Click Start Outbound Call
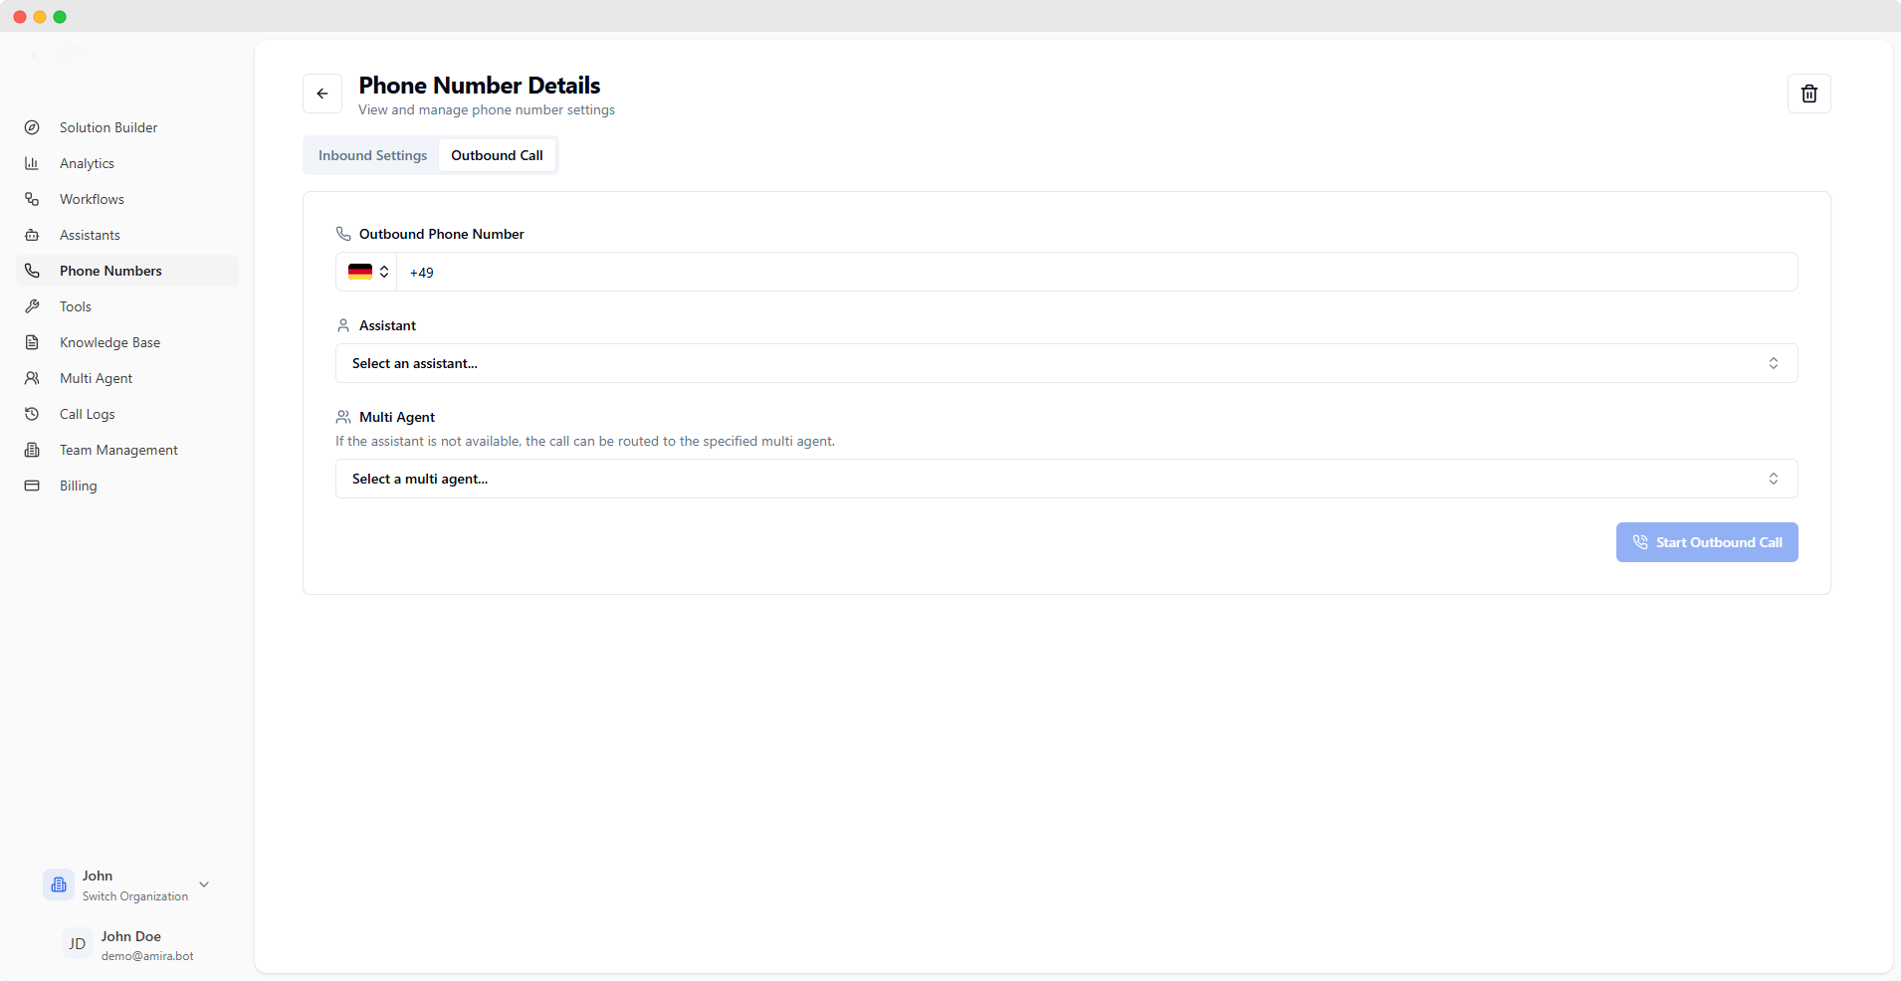This screenshot has width=1901, height=981. [x=1706, y=542]
